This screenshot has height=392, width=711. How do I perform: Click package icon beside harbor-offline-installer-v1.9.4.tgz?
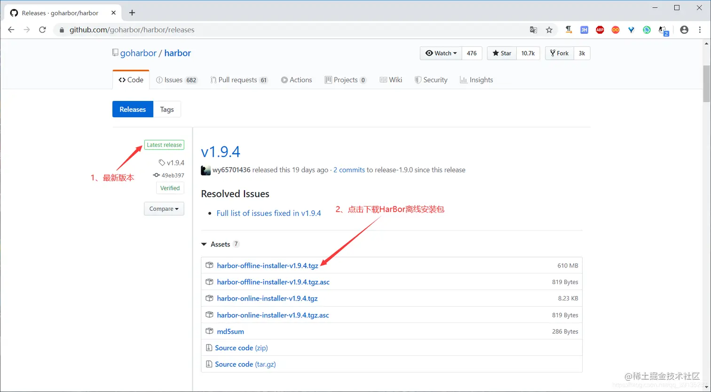click(210, 265)
